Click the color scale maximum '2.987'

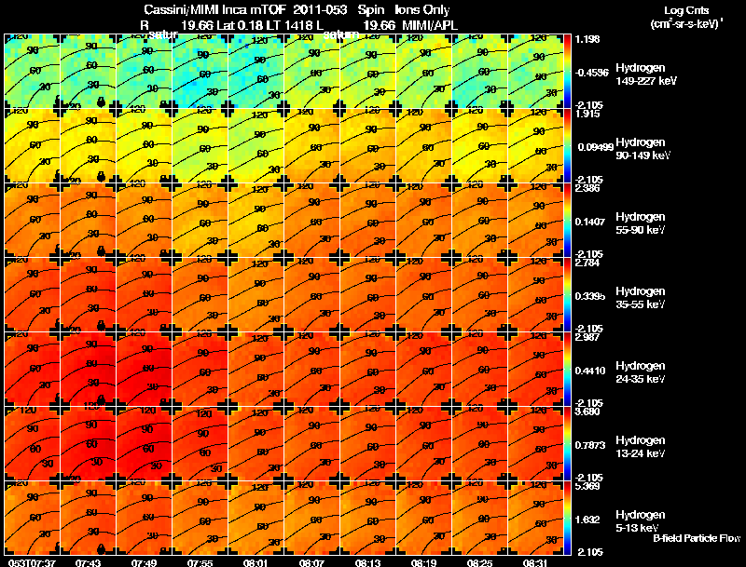(x=587, y=337)
